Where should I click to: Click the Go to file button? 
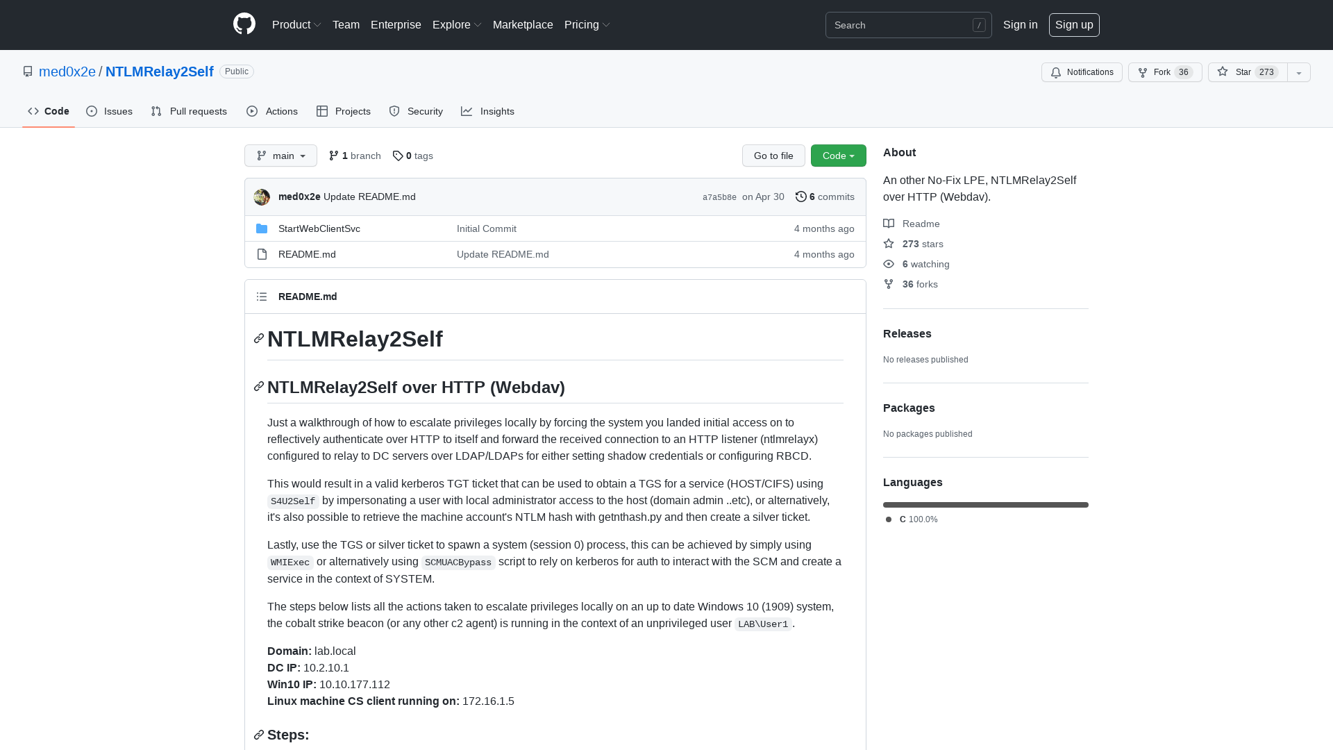pyautogui.click(x=773, y=156)
